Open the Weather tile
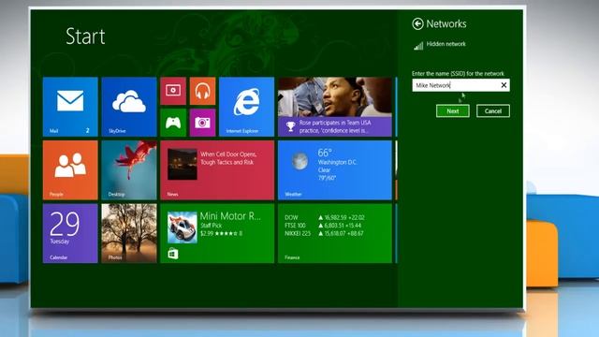The width and height of the screenshot is (599, 337). click(x=335, y=170)
